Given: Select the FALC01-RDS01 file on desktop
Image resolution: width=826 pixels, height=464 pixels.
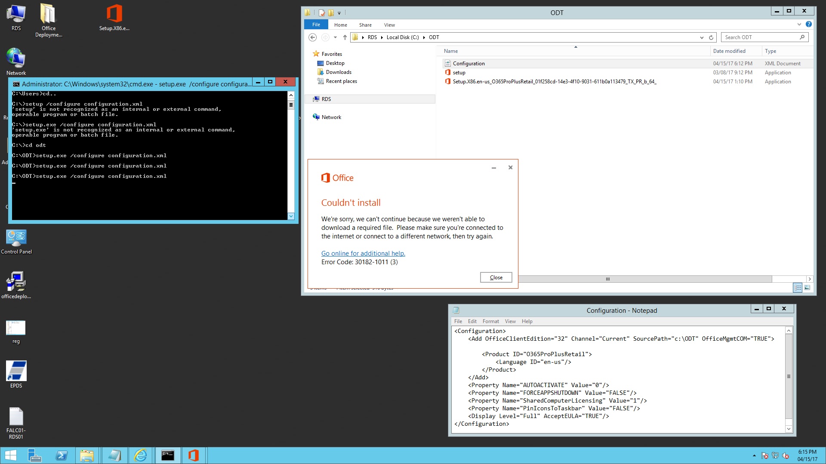Looking at the screenshot, I should (x=16, y=423).
